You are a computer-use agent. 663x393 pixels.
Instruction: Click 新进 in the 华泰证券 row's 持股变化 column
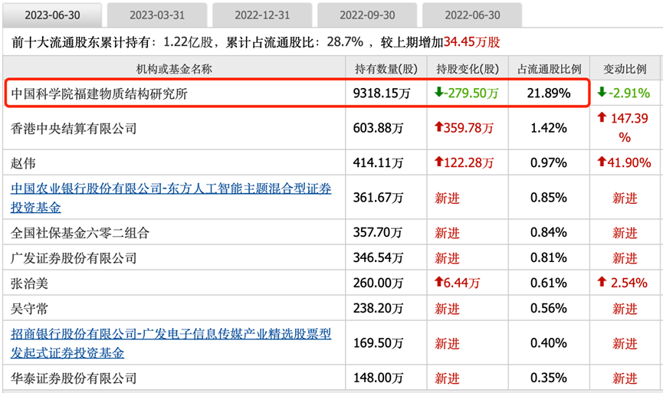pos(447,378)
